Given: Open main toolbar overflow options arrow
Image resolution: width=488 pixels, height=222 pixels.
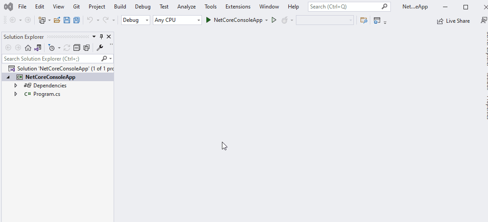Looking at the screenshot, I should click(385, 22).
